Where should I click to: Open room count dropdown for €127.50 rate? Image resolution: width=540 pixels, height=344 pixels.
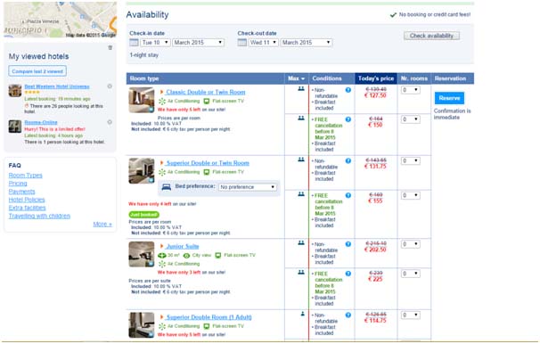coord(410,90)
